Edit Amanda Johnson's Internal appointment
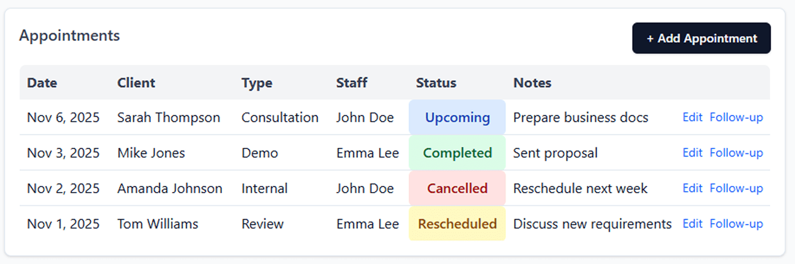 pos(692,188)
